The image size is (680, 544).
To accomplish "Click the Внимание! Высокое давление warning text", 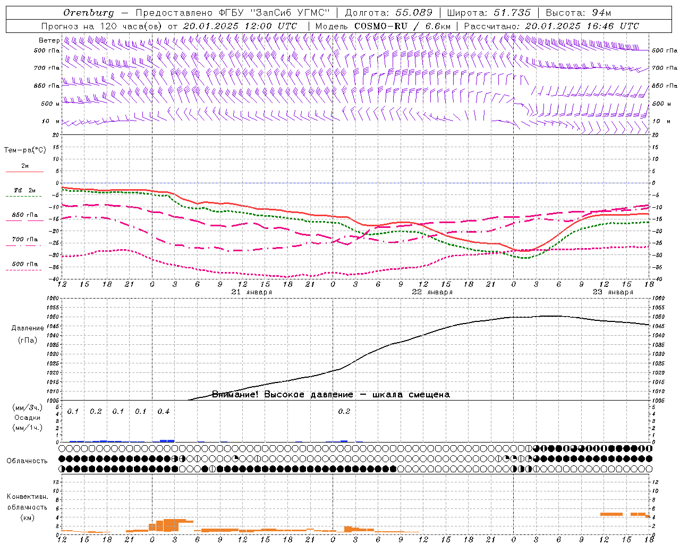I will (331, 394).
